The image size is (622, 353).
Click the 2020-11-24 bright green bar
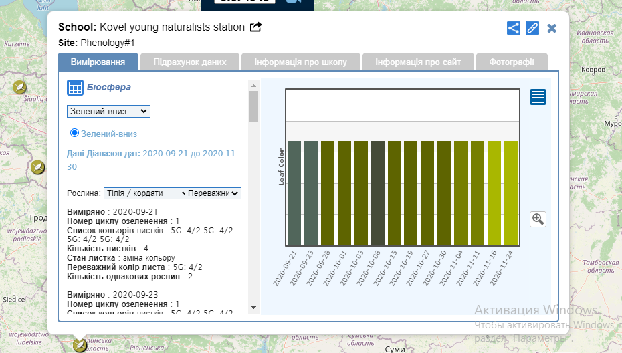511,193
